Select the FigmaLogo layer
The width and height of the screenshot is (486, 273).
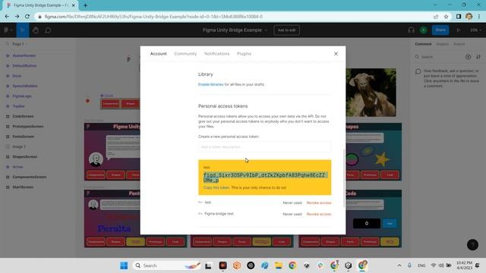pyautogui.click(x=22, y=96)
